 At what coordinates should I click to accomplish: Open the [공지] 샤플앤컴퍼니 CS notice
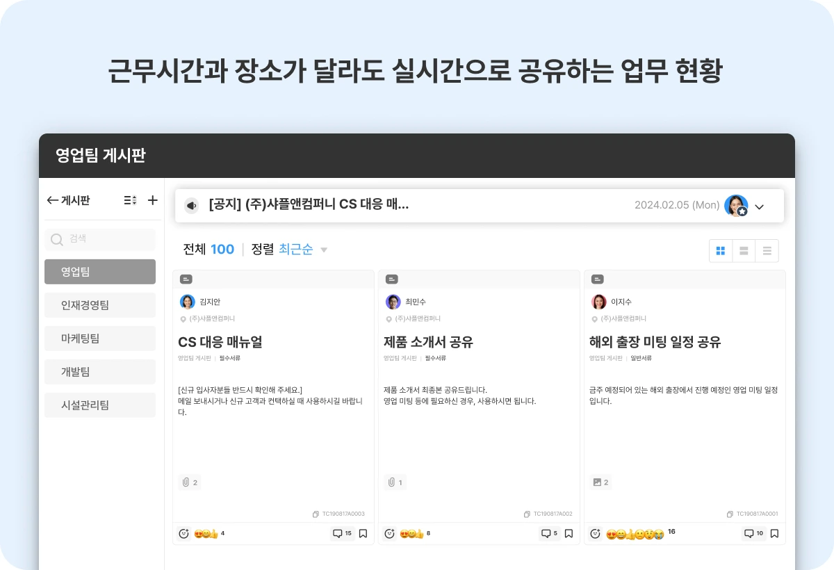tap(309, 205)
